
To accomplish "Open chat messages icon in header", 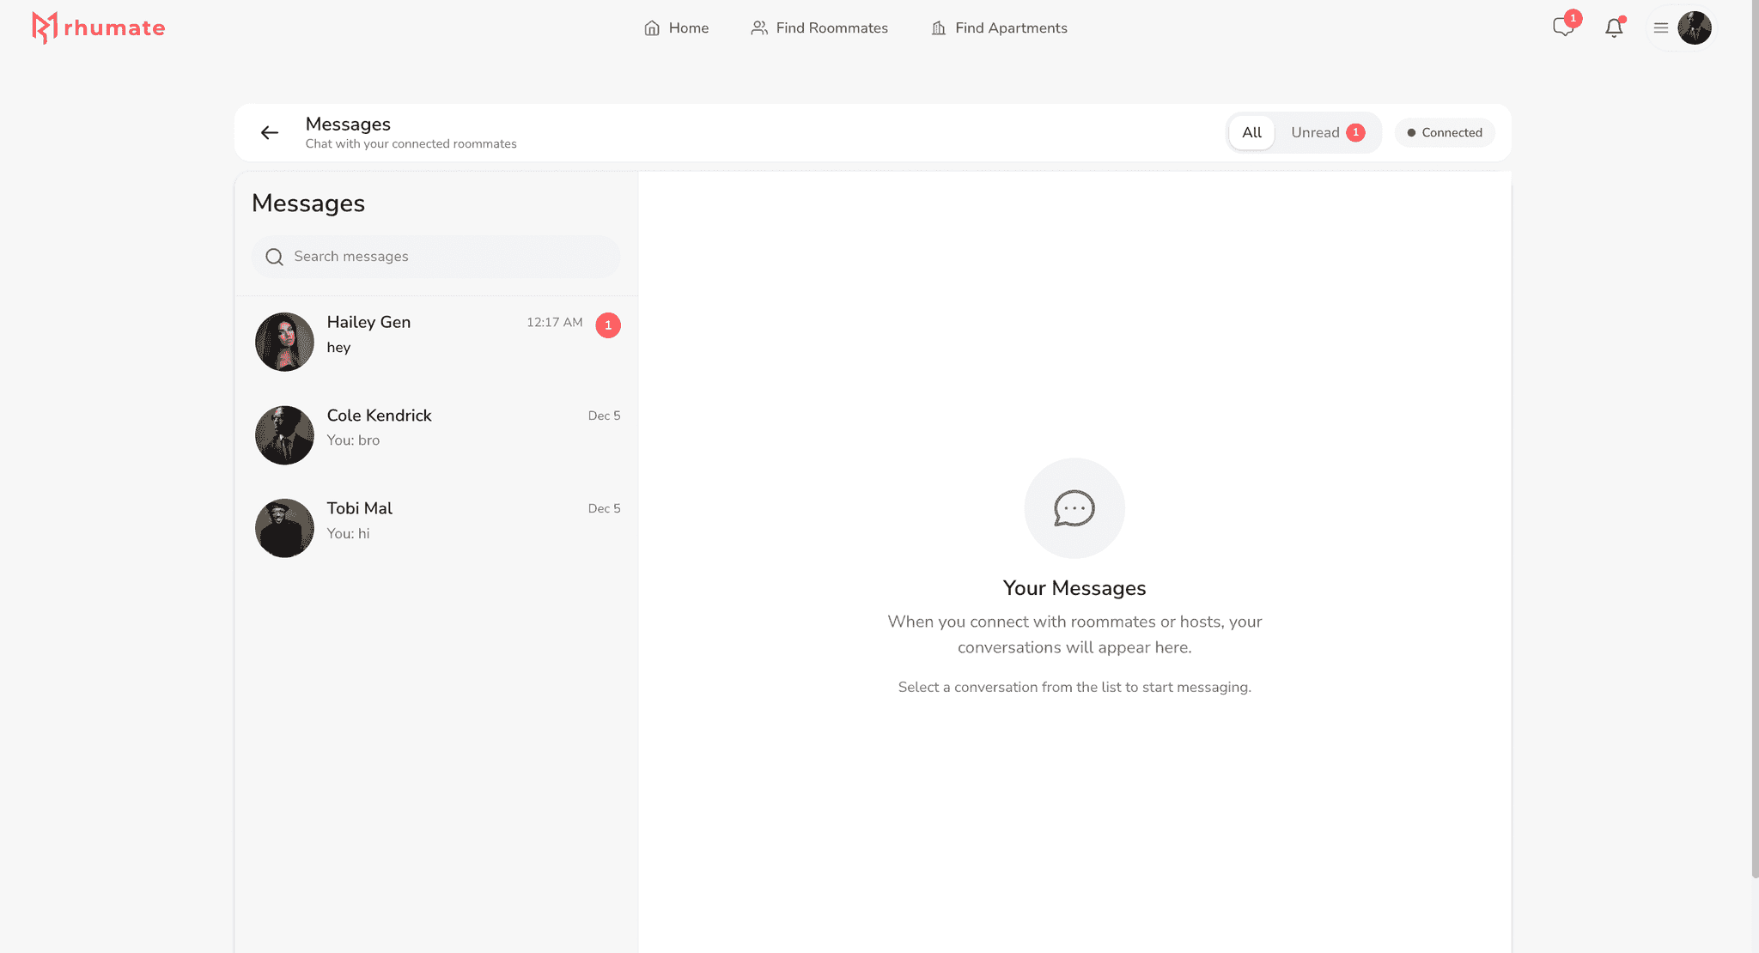I will [1563, 27].
